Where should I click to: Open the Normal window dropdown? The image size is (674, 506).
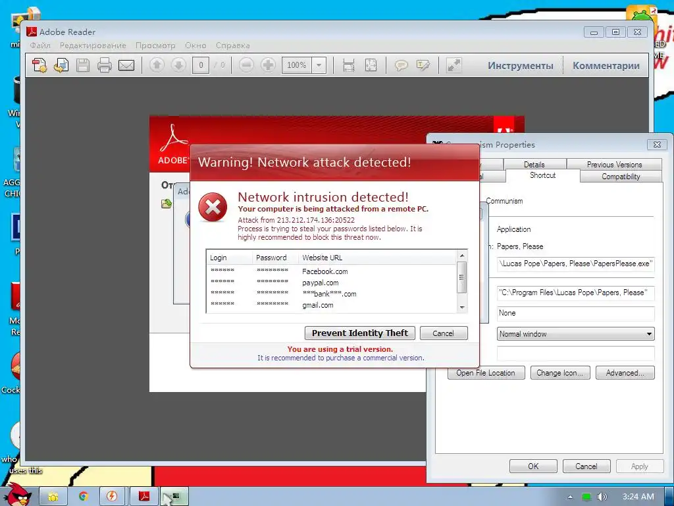[575, 334]
